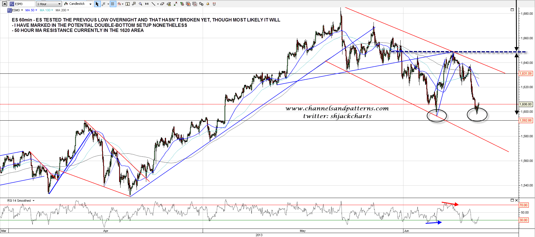The image size is (535, 237).
Task: Select the arrow pointer tool
Action: tap(97, 4)
